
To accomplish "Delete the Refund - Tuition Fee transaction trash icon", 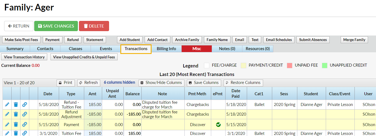I will (x=16, y=105).
